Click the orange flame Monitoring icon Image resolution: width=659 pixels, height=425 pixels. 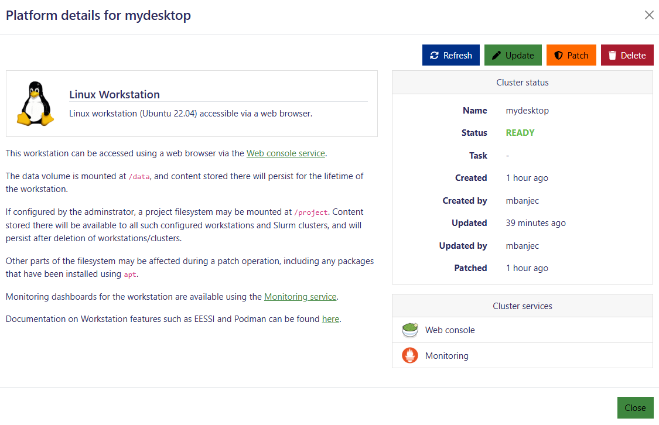tap(410, 355)
